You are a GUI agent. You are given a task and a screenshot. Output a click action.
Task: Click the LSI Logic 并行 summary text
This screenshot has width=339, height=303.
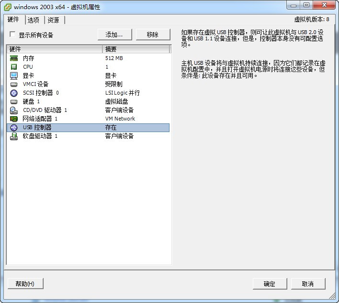pos(123,93)
